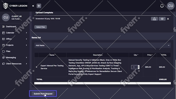
Task: Remove the uploaded Screenshot (4).png file
Action: pyautogui.click(x=168, y=19)
